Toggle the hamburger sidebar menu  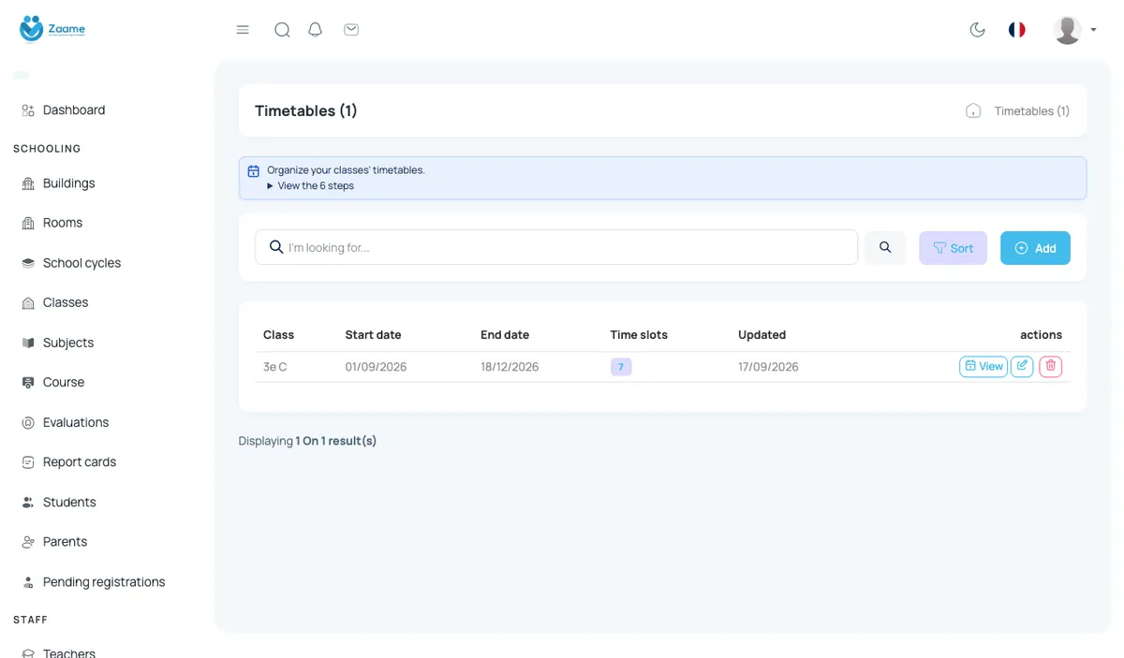tap(243, 30)
